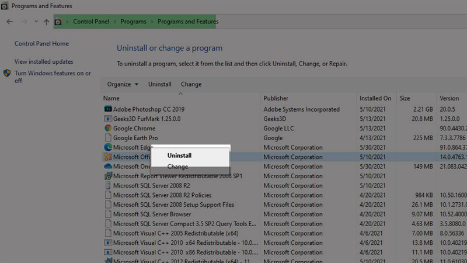
Task: Click the shield icon beside Windows features
Action: [x=7, y=74]
